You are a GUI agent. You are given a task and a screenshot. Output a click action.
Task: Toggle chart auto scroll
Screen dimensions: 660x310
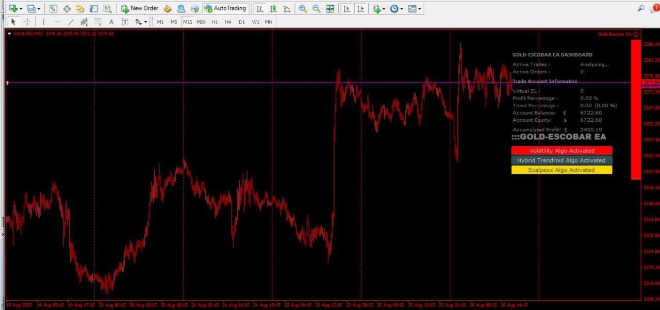point(348,9)
